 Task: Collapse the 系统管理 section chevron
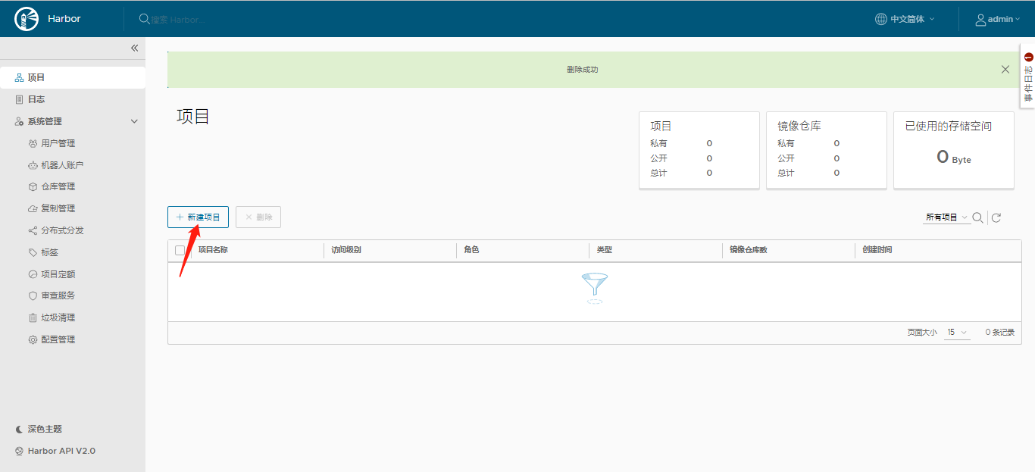(134, 121)
